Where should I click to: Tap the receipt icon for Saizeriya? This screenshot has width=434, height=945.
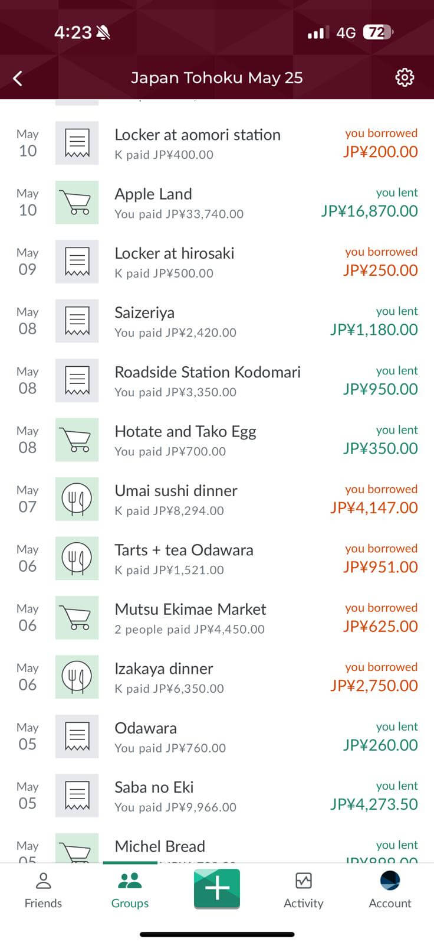click(77, 321)
